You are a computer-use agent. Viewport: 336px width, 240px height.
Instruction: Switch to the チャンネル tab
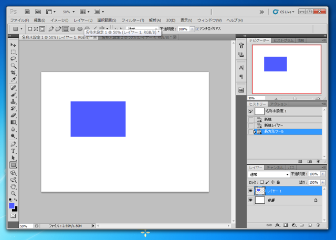pos(275,168)
